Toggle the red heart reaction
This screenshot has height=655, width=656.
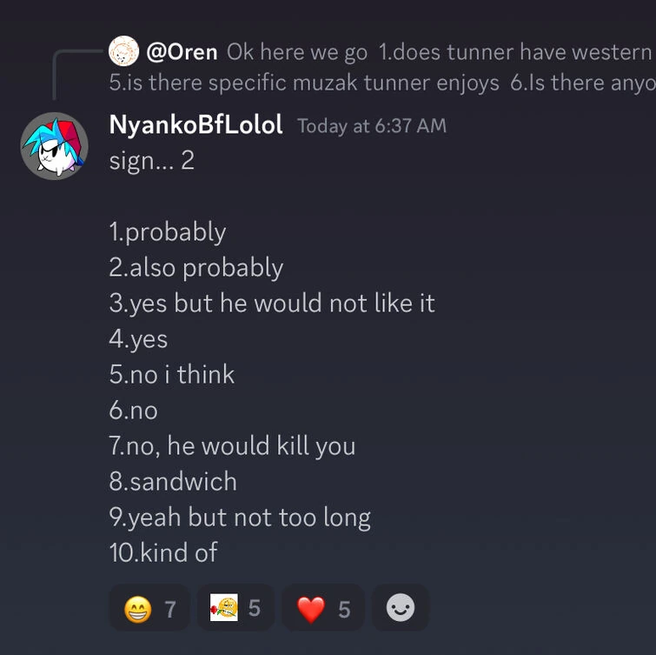pyautogui.click(x=323, y=609)
